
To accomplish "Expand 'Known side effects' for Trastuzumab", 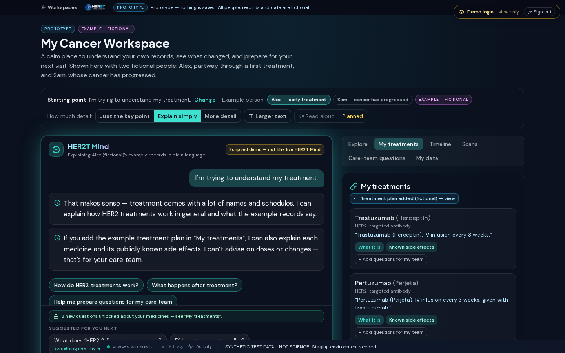I will coord(412,247).
